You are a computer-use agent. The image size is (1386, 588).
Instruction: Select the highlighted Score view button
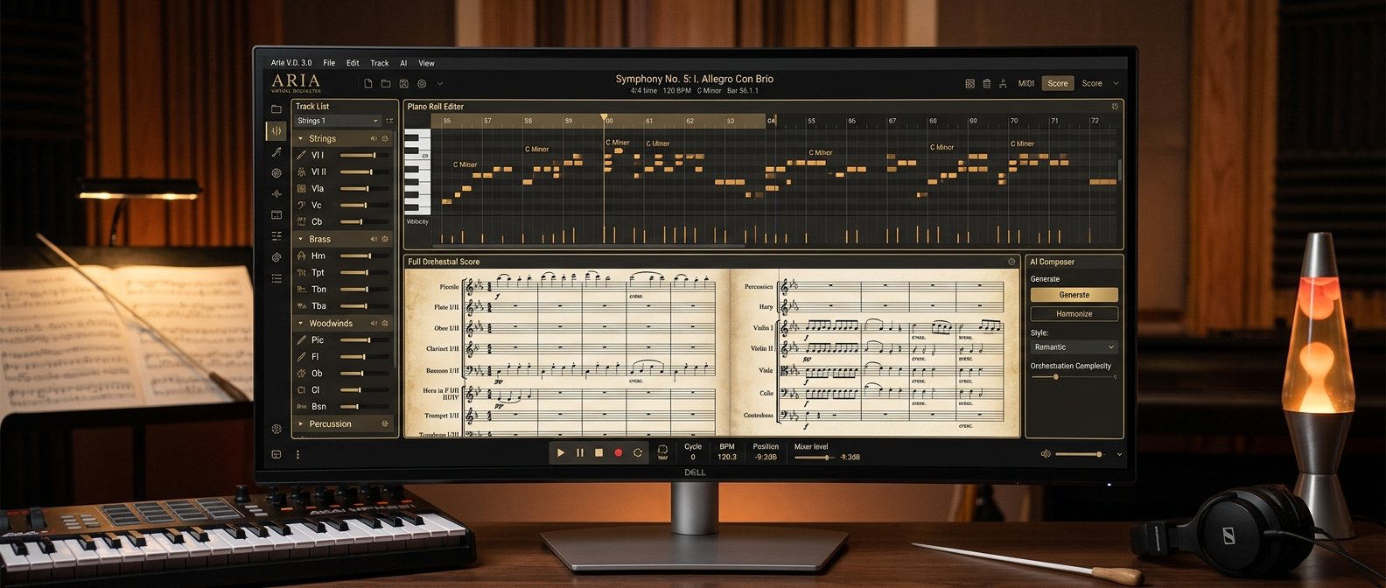tap(1058, 84)
